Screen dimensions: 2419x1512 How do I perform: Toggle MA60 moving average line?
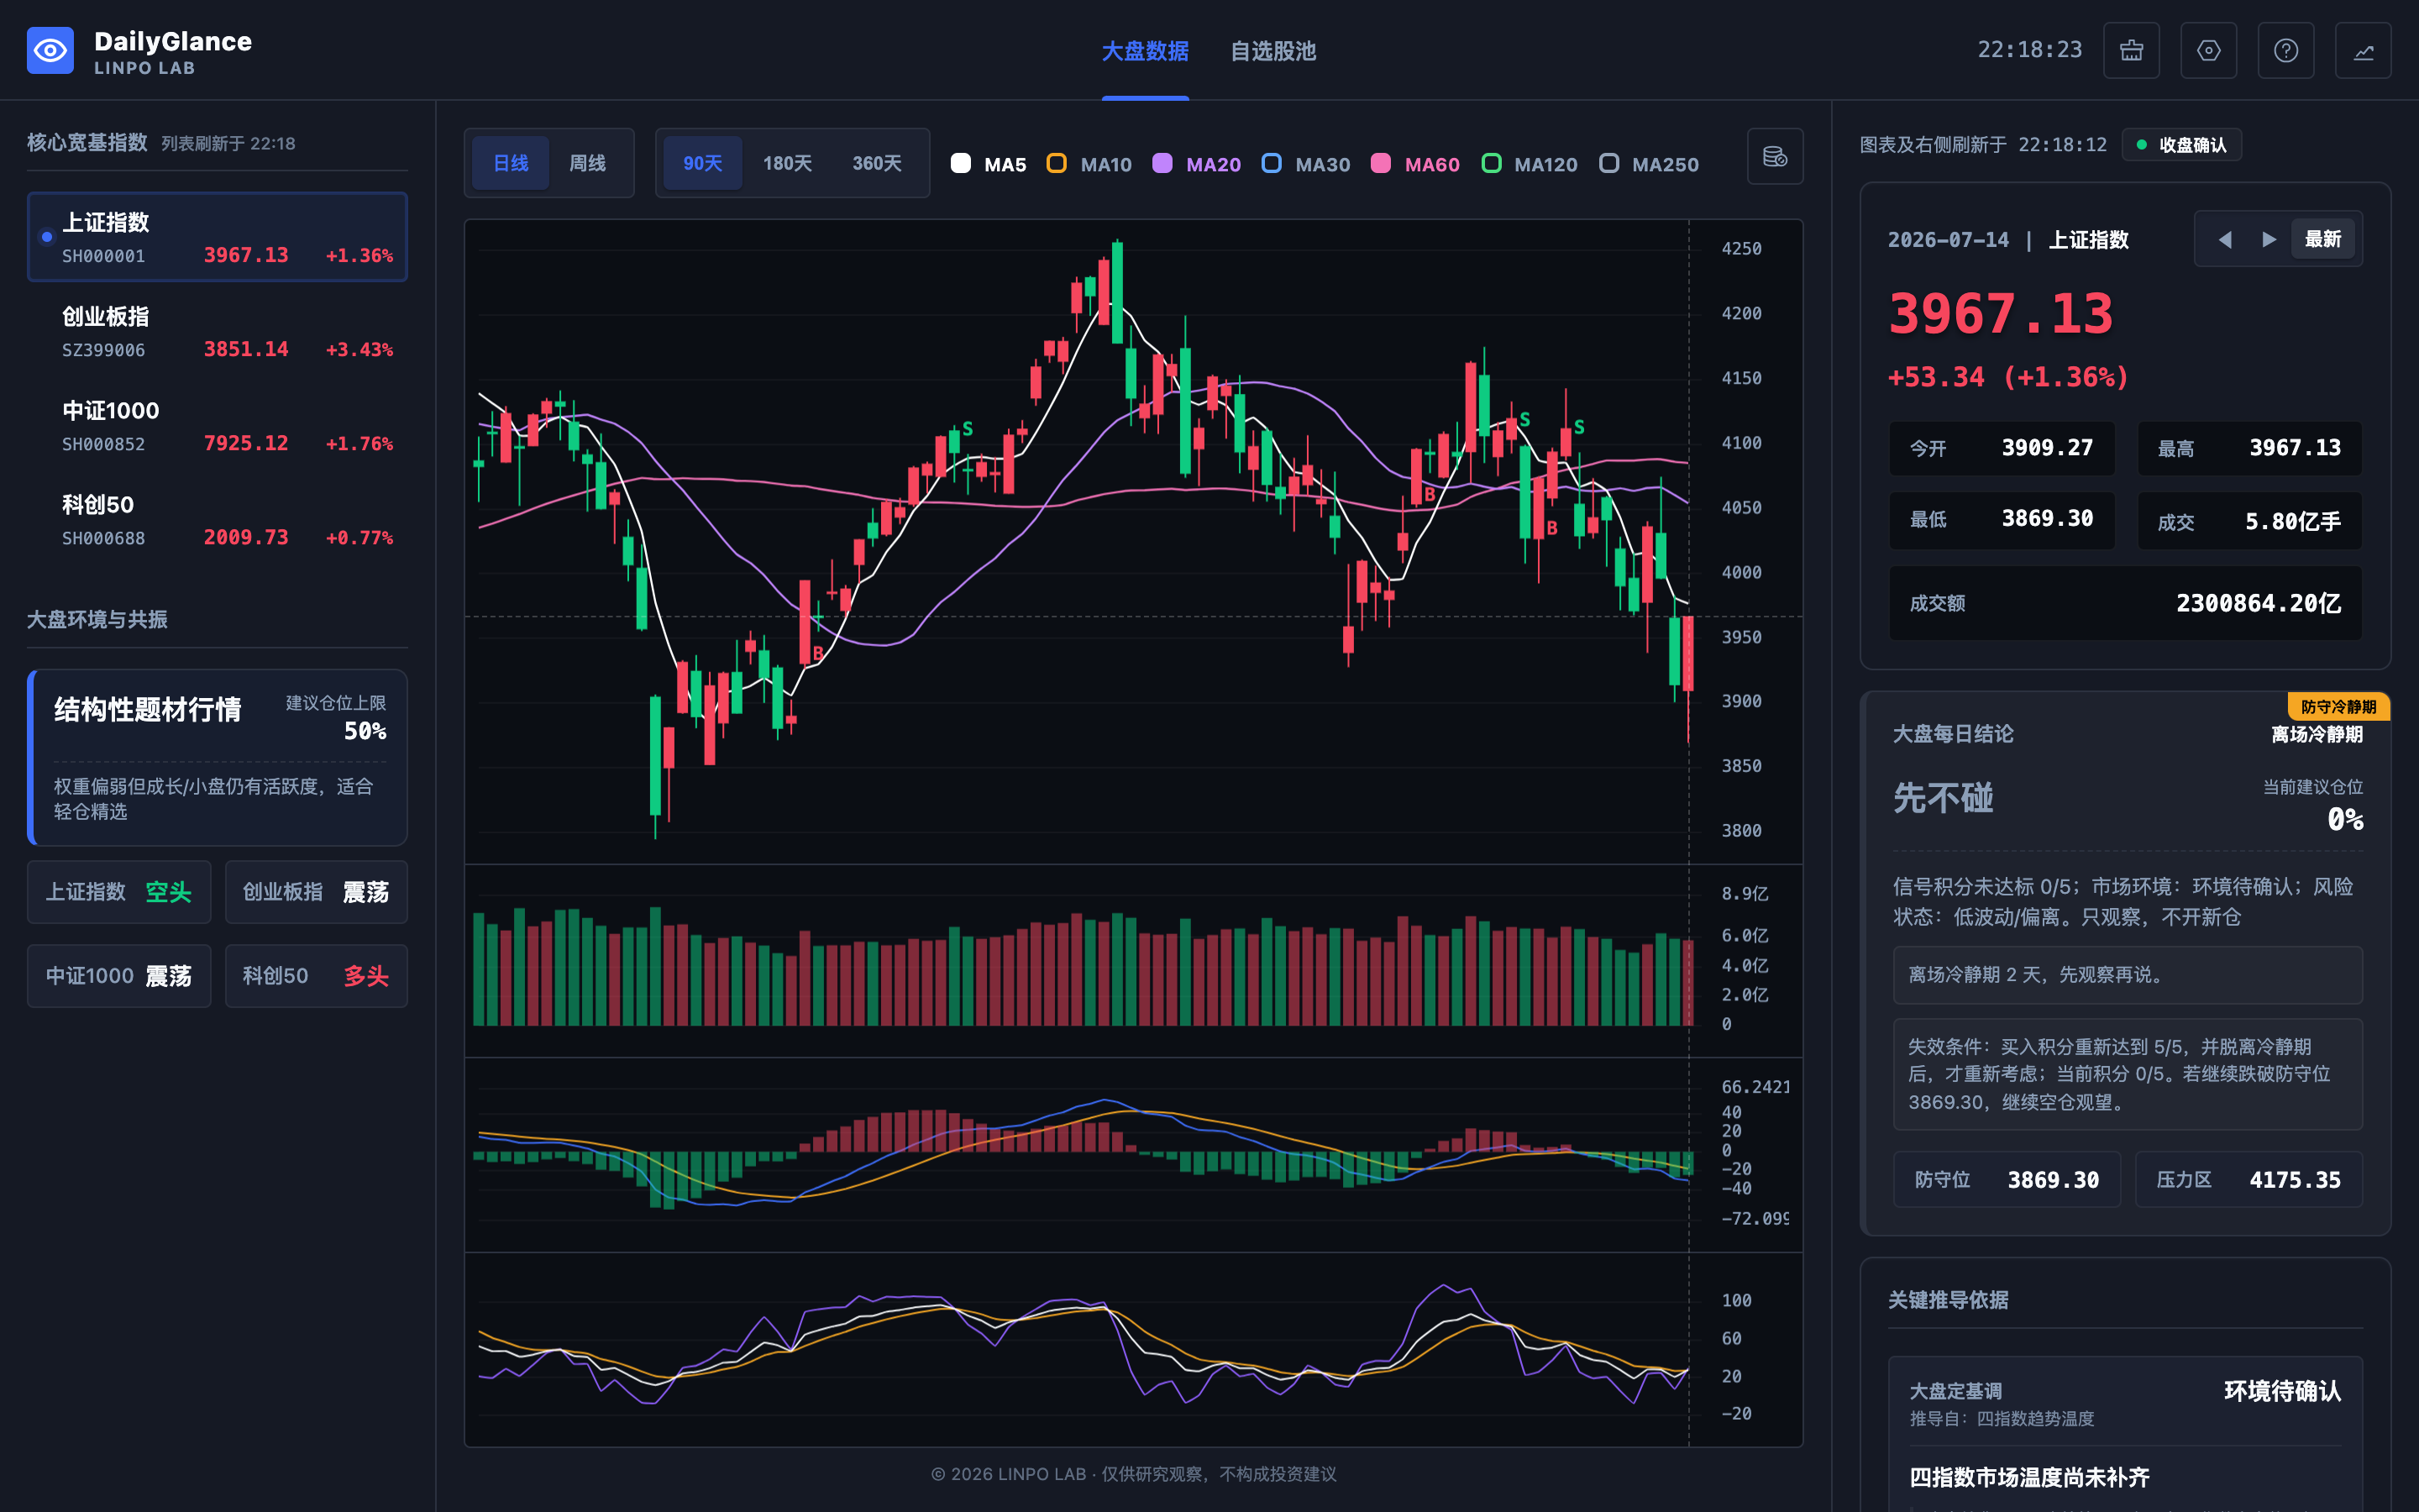point(1414,164)
